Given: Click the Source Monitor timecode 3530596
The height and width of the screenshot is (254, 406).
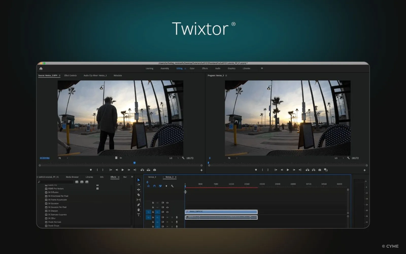Looking at the screenshot, I should click(x=44, y=158).
